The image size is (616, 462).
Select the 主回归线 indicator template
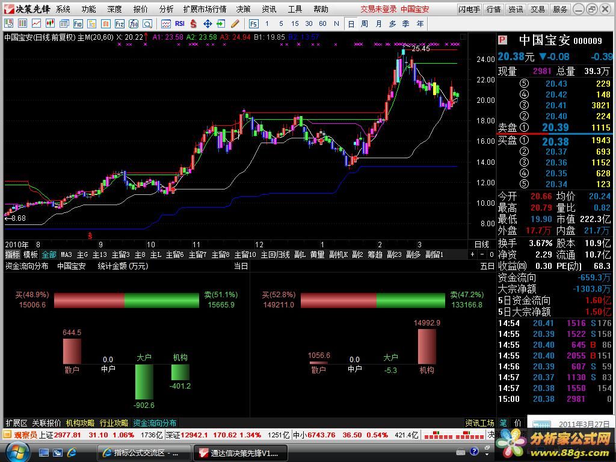[x=275, y=254]
